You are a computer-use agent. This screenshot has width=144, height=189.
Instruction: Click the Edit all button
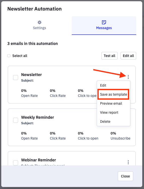pos(128,56)
